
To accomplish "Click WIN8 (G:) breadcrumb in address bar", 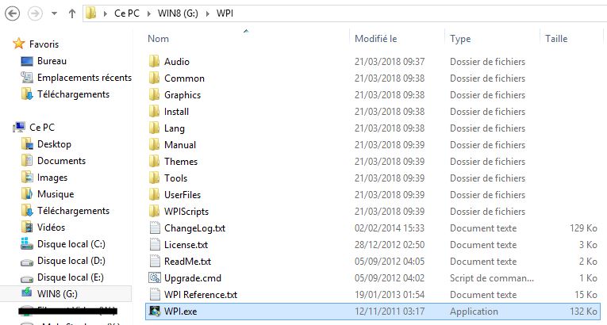I will (x=178, y=13).
